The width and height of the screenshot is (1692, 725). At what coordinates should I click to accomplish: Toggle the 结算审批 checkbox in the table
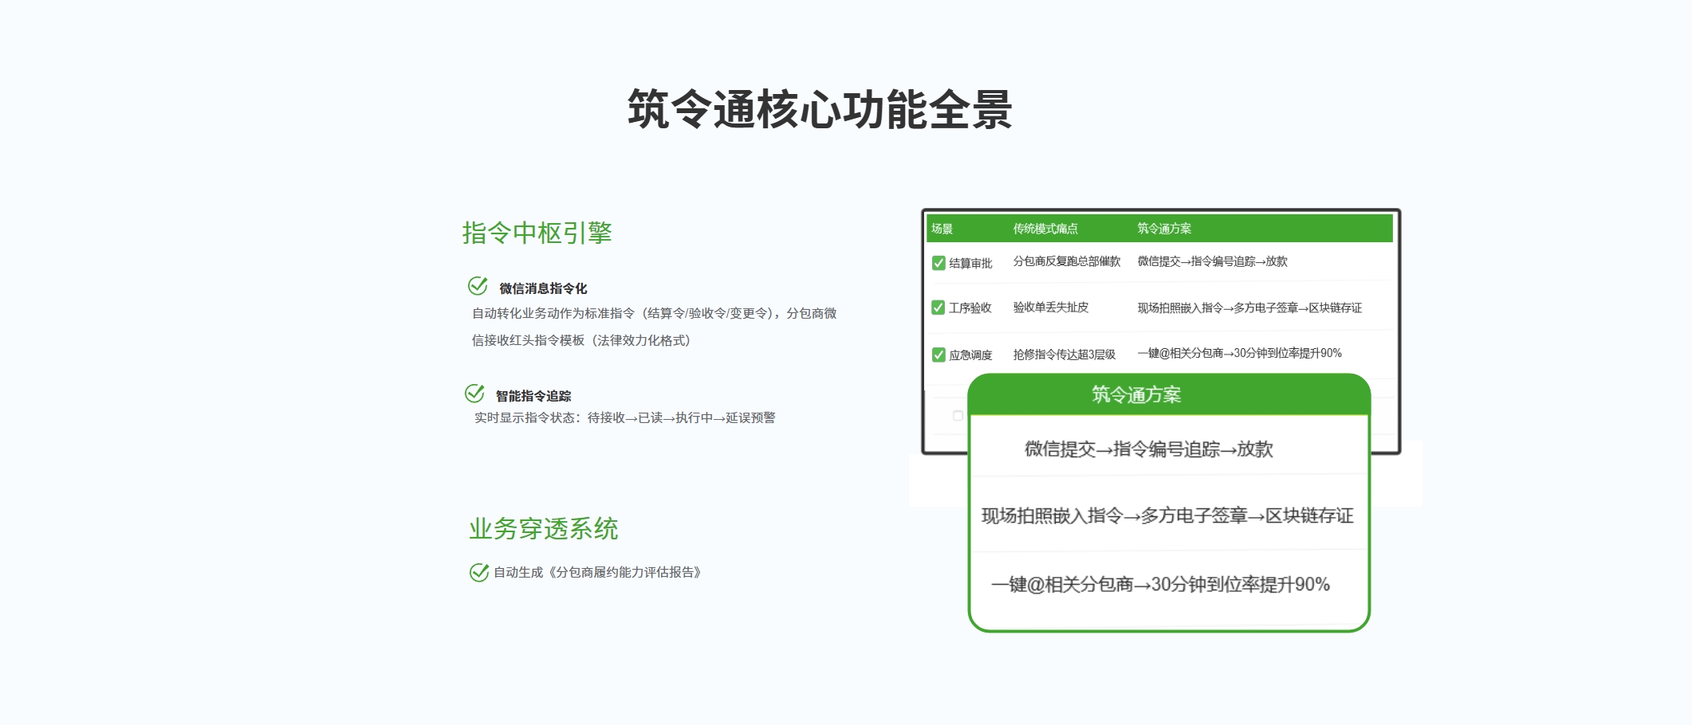[938, 263]
